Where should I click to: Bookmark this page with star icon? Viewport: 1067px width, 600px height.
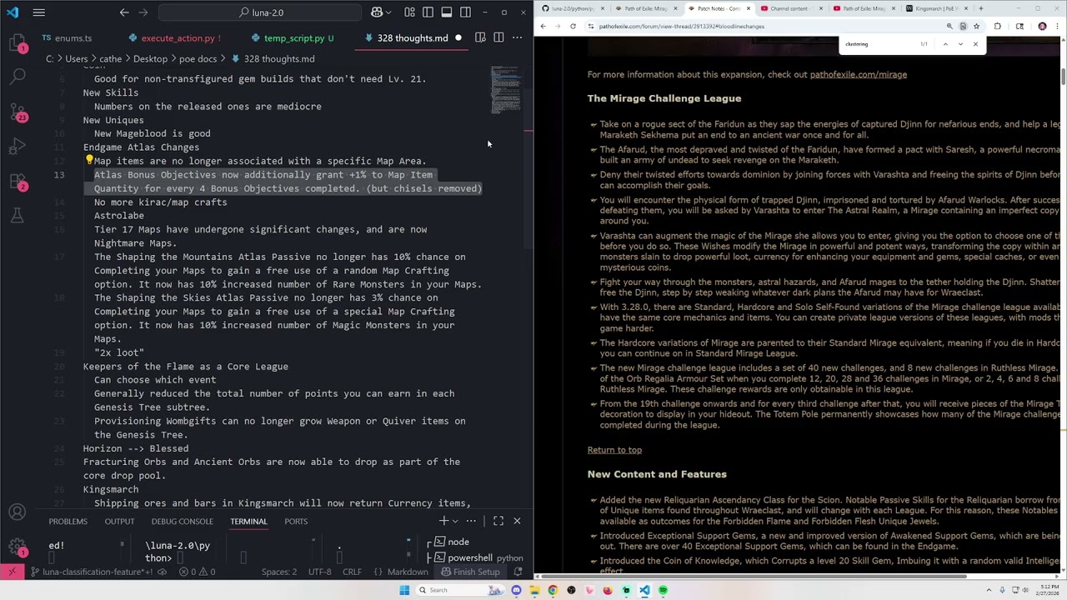(976, 27)
